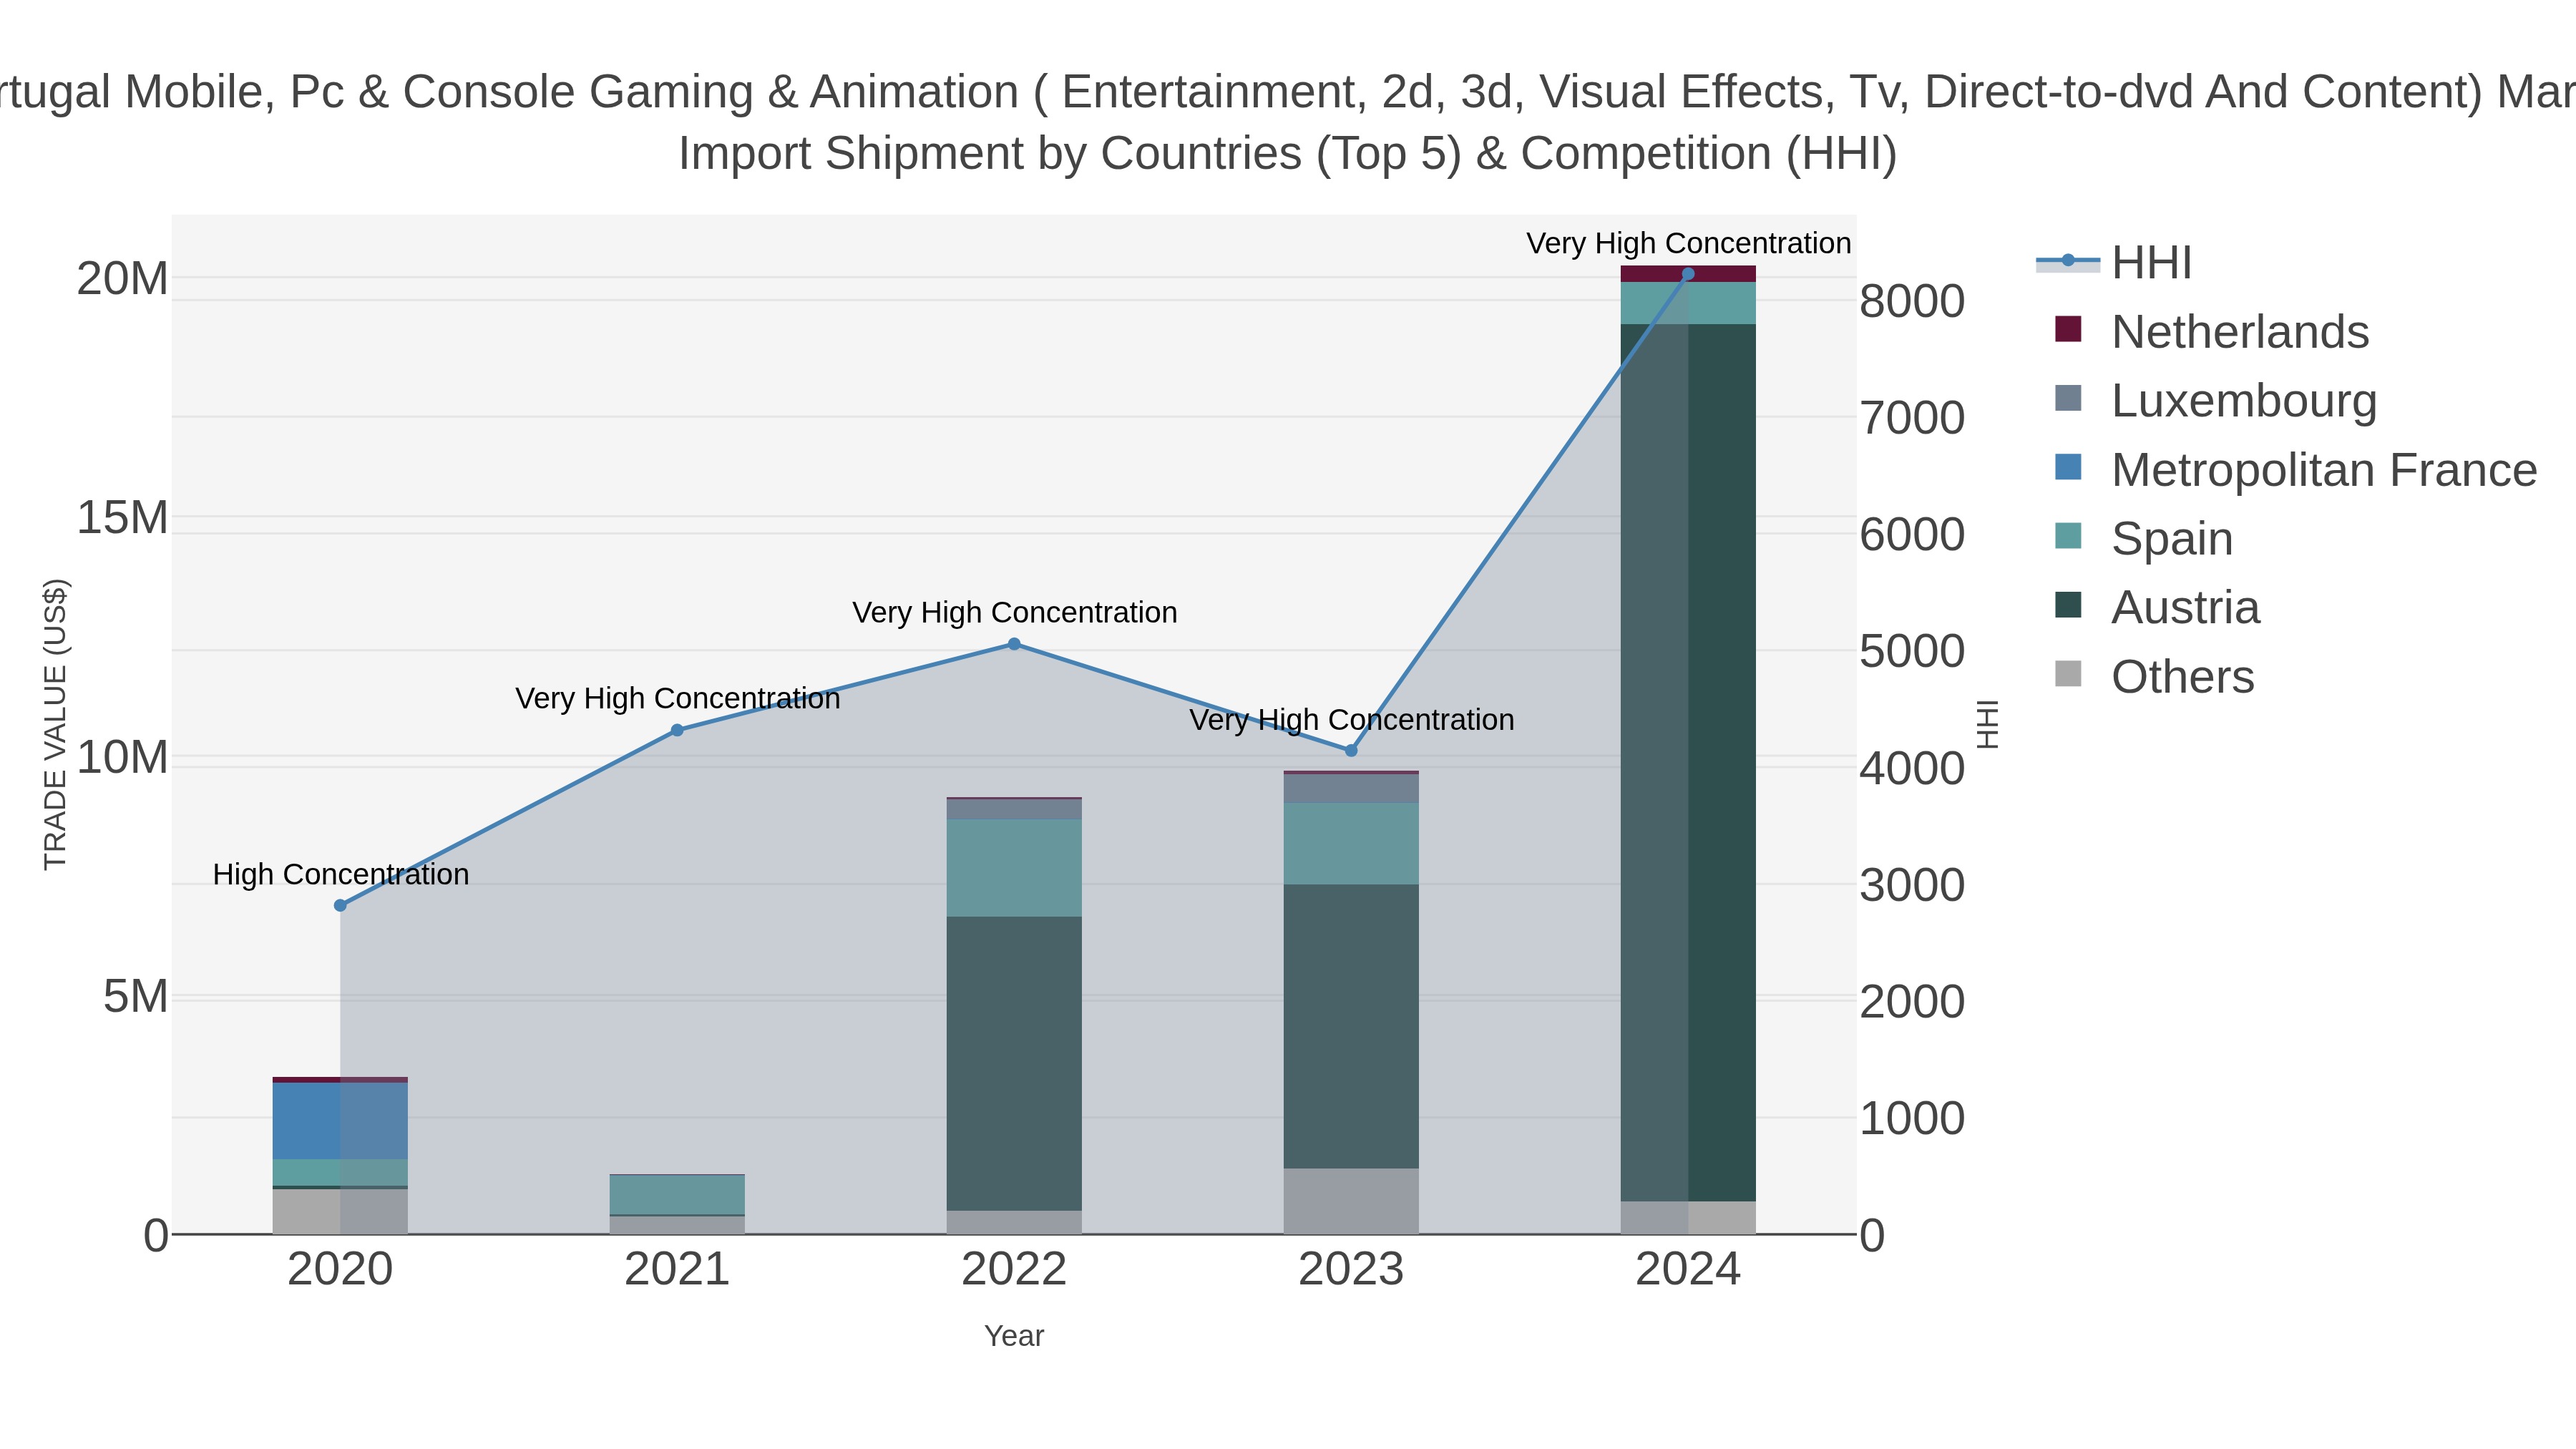Click the 'TRADE VALUE (US$)' axis title
This screenshot has height=1449, width=2576.
tap(55, 724)
